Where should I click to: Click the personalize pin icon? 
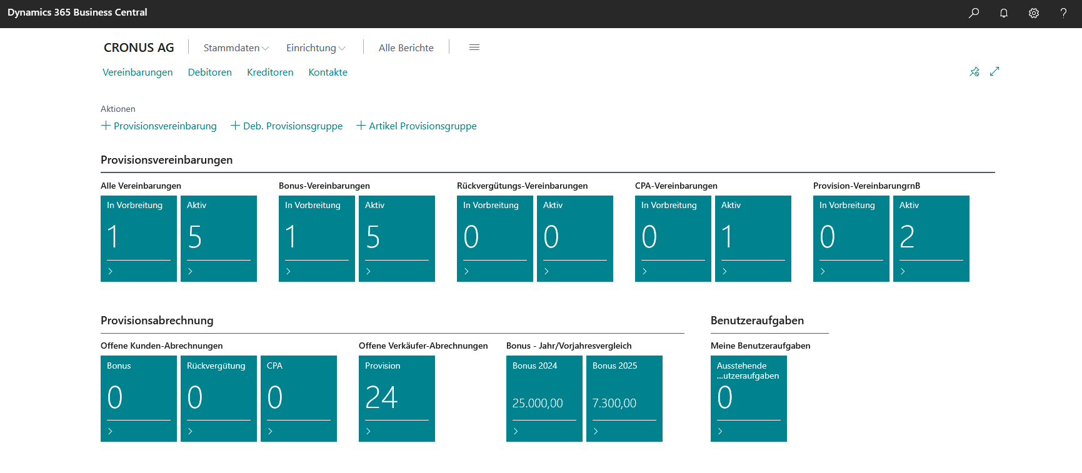tap(974, 72)
